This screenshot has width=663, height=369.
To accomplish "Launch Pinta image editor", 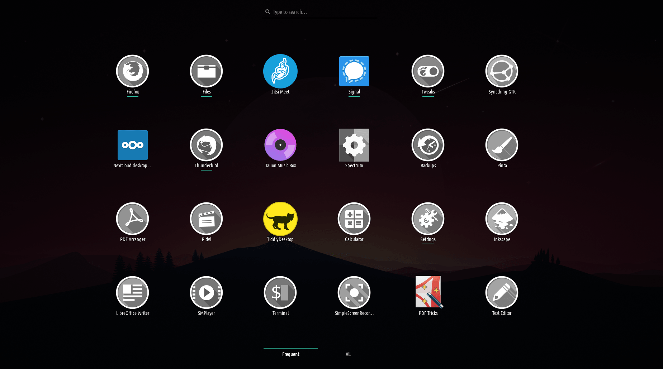I will [x=502, y=145].
